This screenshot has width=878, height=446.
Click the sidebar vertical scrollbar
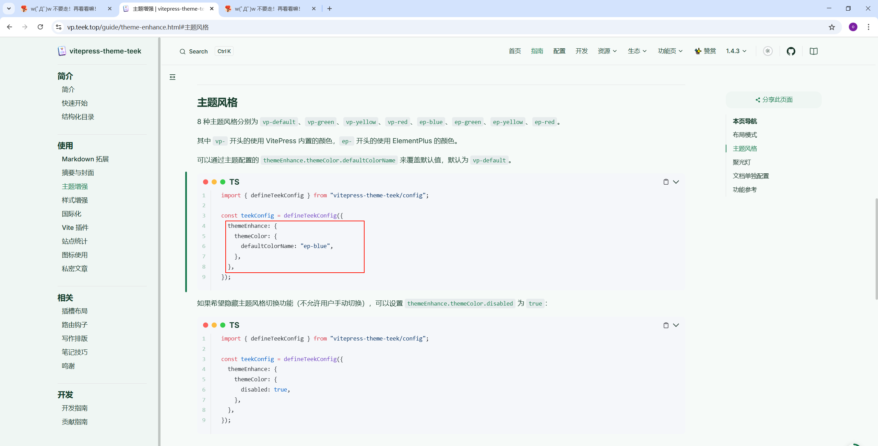(159, 241)
